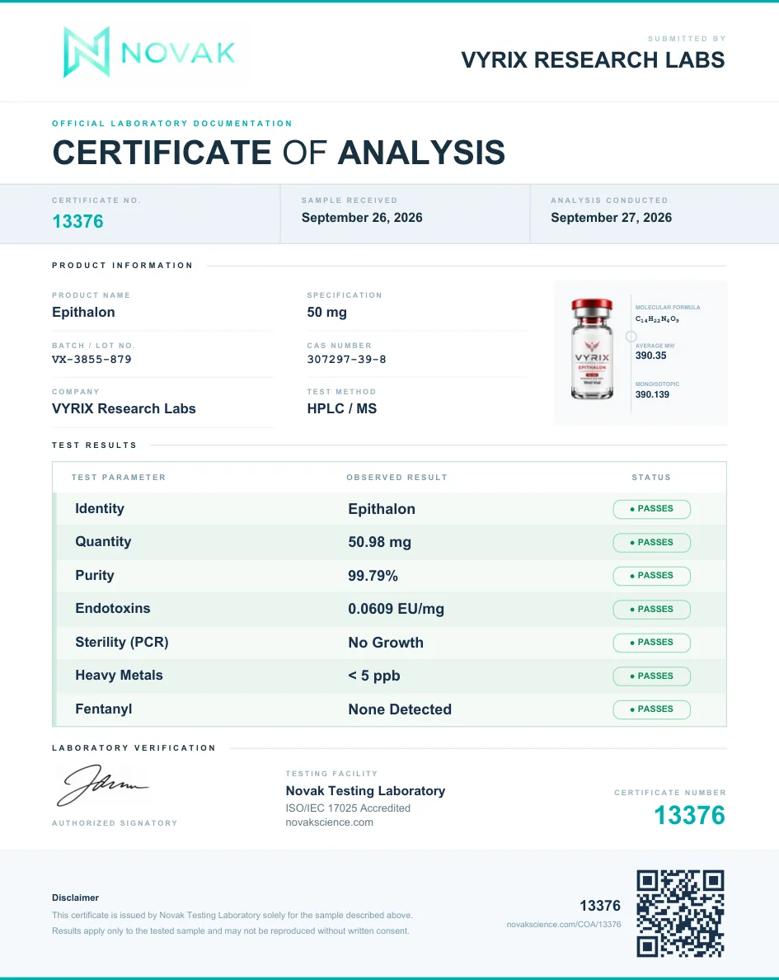Image resolution: width=779 pixels, height=980 pixels.
Task: Click the analysis date September 27, 2026
Action: (611, 218)
